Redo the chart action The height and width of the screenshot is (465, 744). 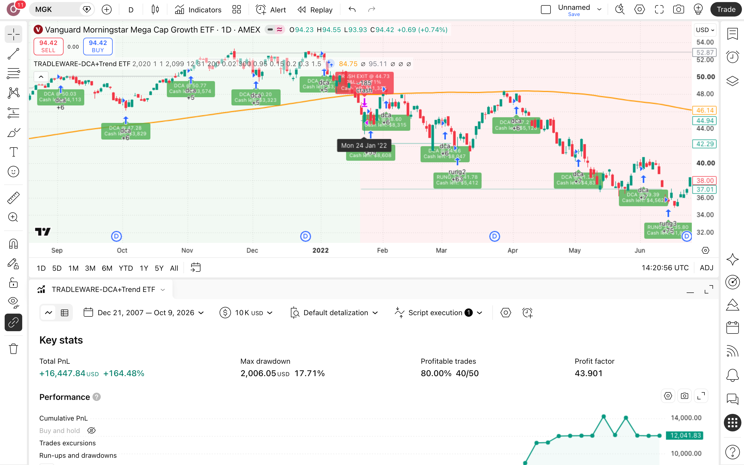point(372,10)
